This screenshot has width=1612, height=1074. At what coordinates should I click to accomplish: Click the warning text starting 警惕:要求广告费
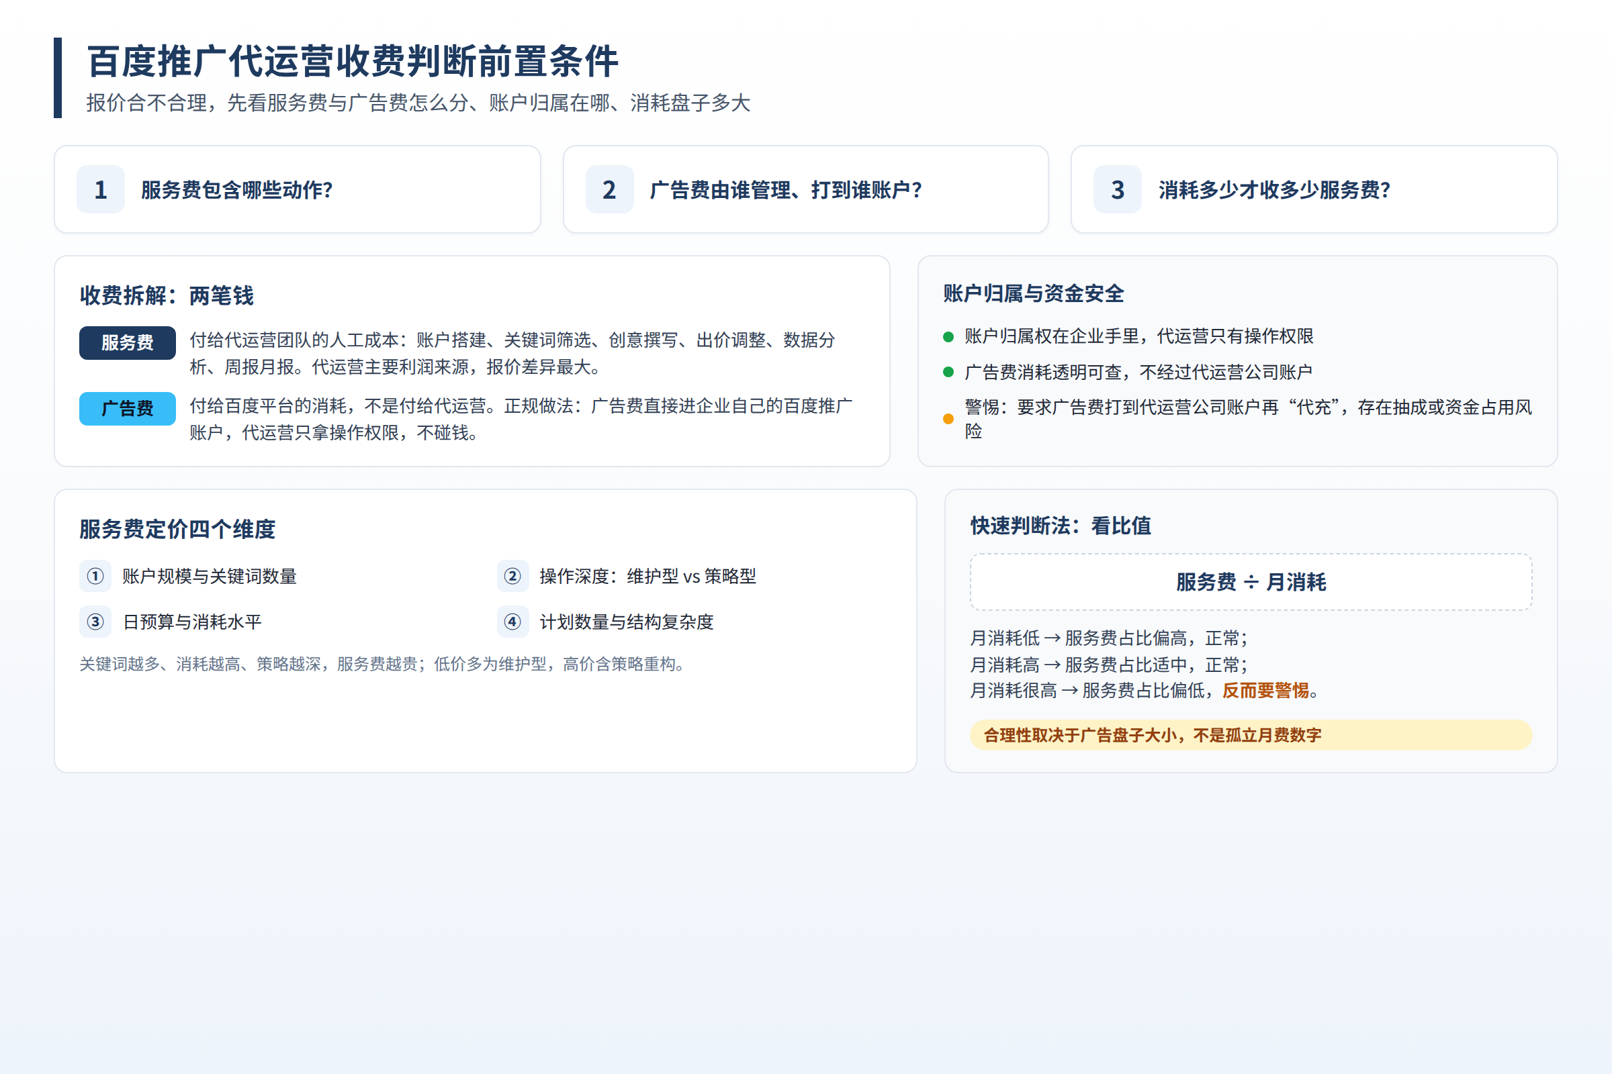tap(1248, 418)
